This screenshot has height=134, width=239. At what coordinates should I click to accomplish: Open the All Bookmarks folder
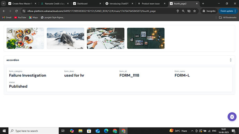click(x=228, y=18)
